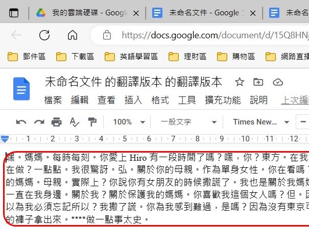Screen dimensions: 309x248
Task: Open the 格式 menu
Action: coord(160,100)
